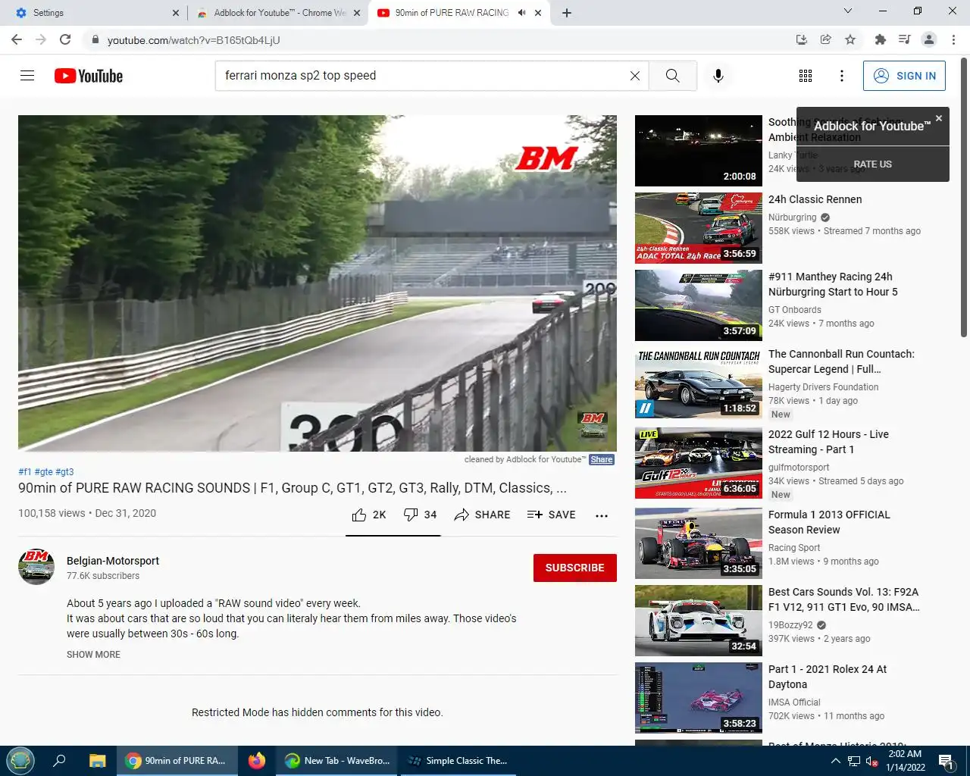Open the YouTube guide hamburger menu
Image resolution: width=970 pixels, height=776 pixels.
coord(27,76)
